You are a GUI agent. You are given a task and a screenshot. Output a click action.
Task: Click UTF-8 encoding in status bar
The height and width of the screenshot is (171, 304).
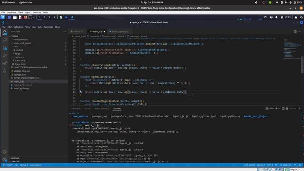click(x=270, y=165)
